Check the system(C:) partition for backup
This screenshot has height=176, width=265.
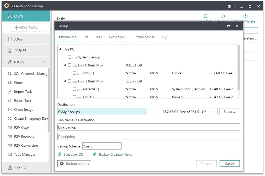pos(74,89)
